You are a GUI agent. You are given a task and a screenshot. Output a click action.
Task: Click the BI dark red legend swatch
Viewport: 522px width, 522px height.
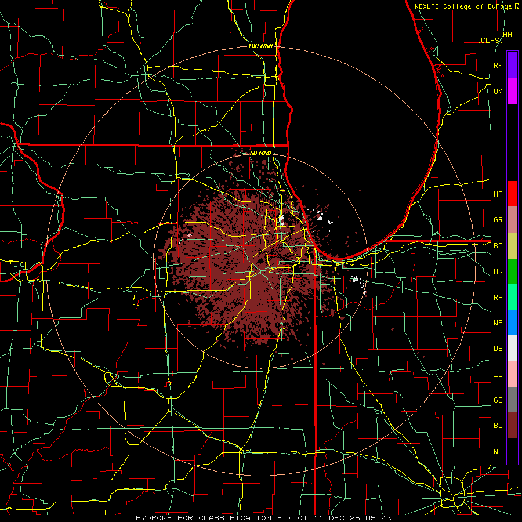coord(512,426)
